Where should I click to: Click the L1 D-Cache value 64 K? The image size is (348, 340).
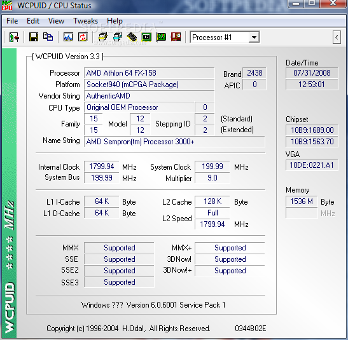101,213
